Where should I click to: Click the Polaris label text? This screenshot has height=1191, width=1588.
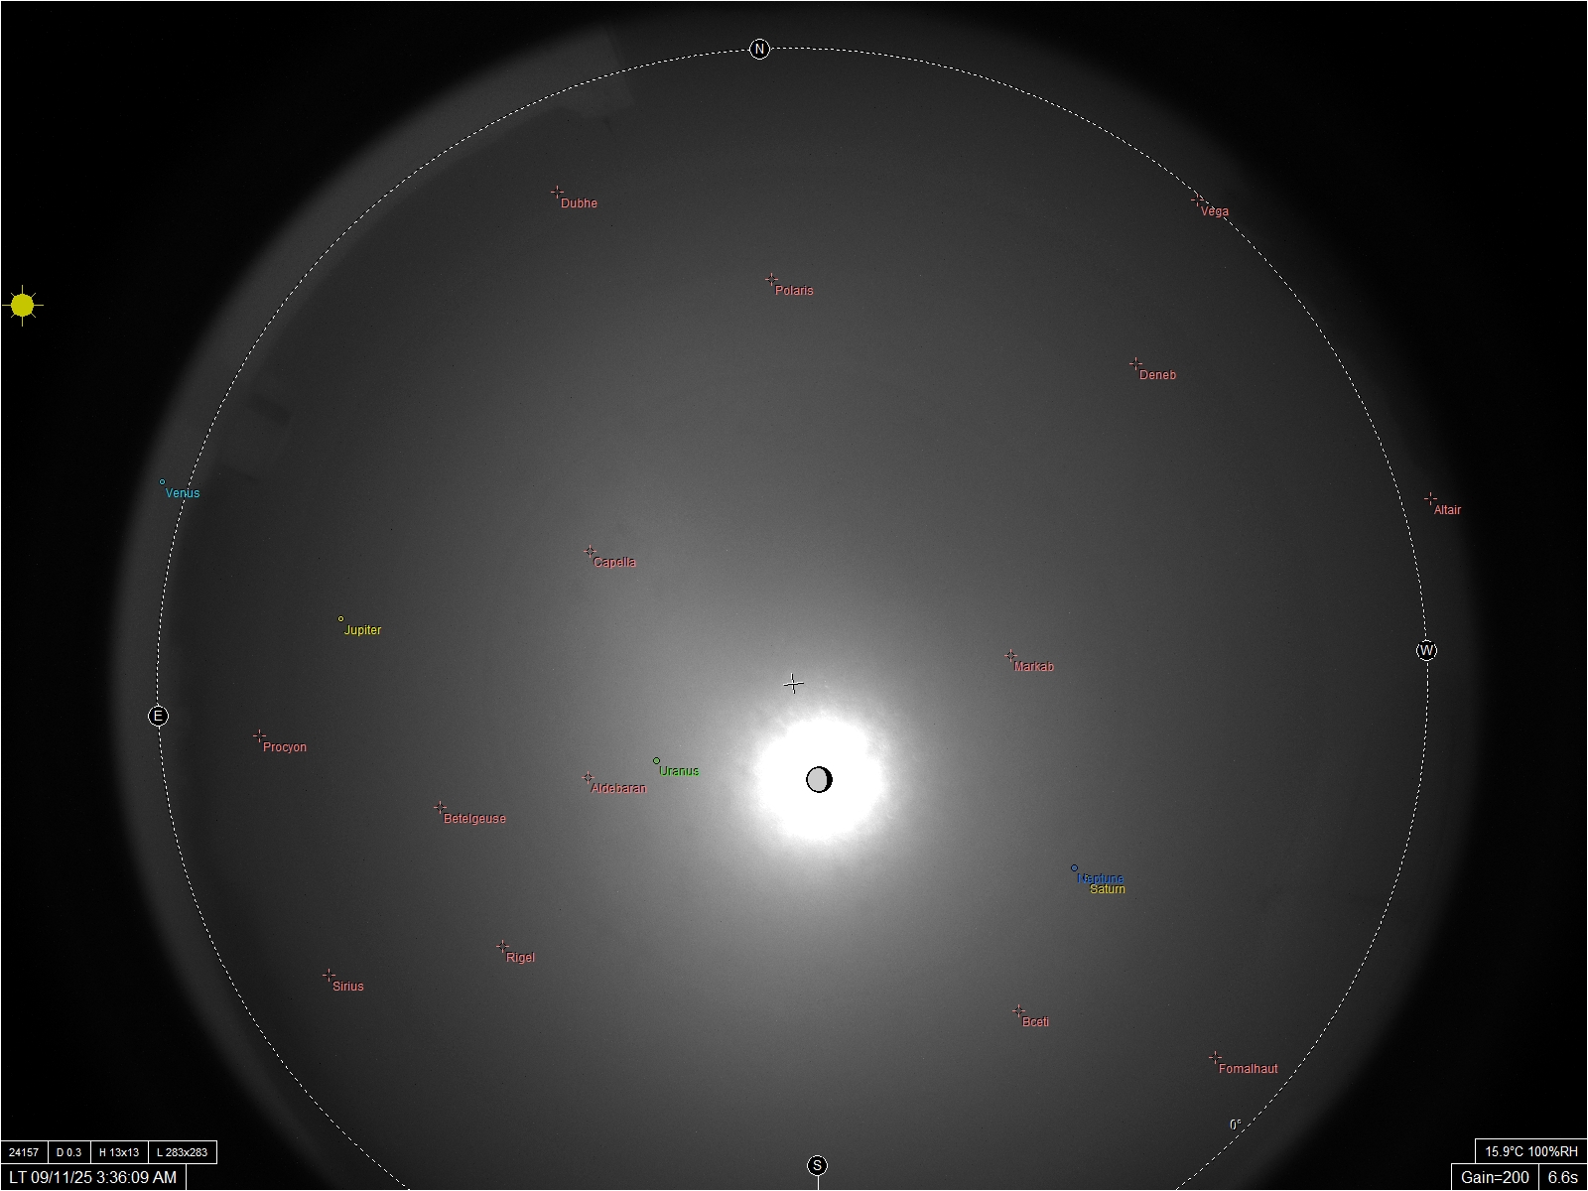794,291
